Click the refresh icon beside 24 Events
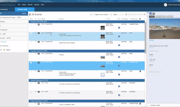Image resolution: width=180 pixels, height=107 pixels. tap(30, 14)
